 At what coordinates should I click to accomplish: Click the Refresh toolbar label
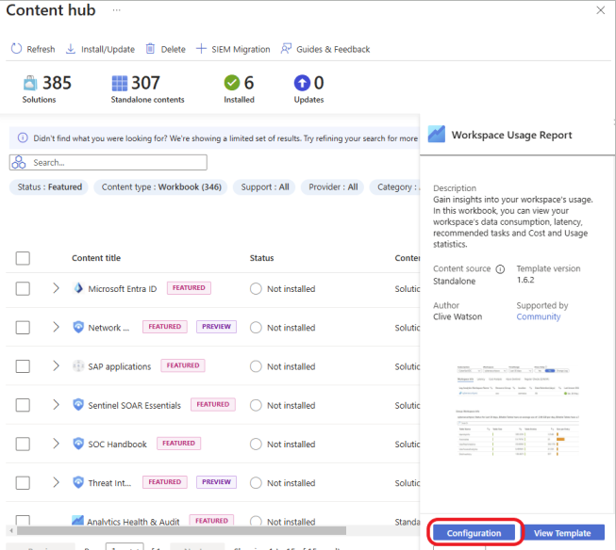[41, 49]
